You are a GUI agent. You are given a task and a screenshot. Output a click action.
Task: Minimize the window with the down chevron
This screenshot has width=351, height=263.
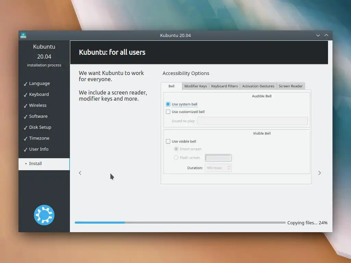click(318, 35)
